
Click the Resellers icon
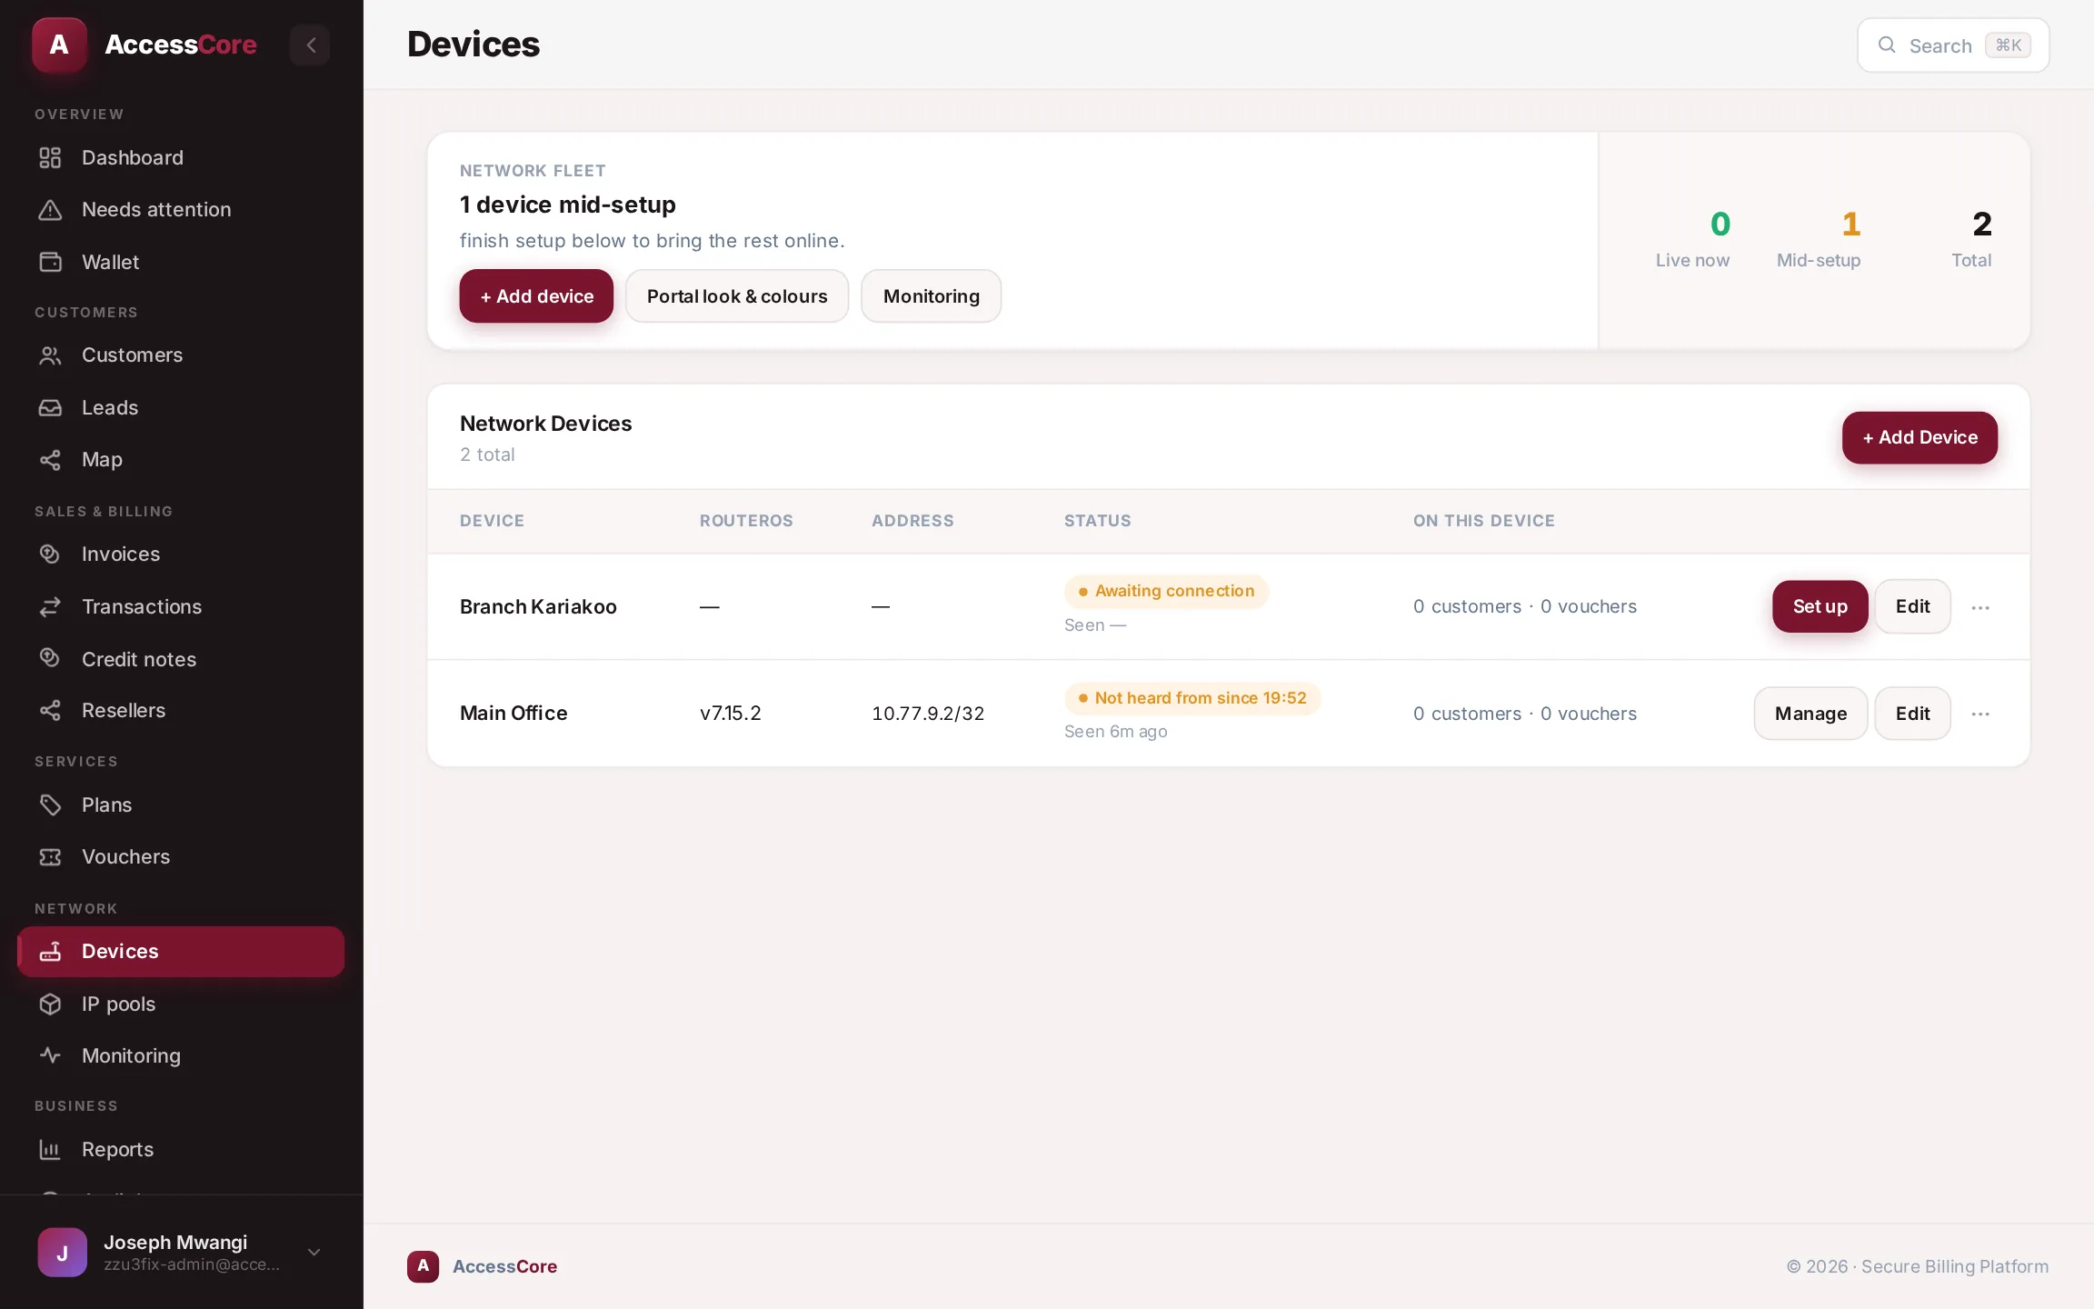point(50,711)
